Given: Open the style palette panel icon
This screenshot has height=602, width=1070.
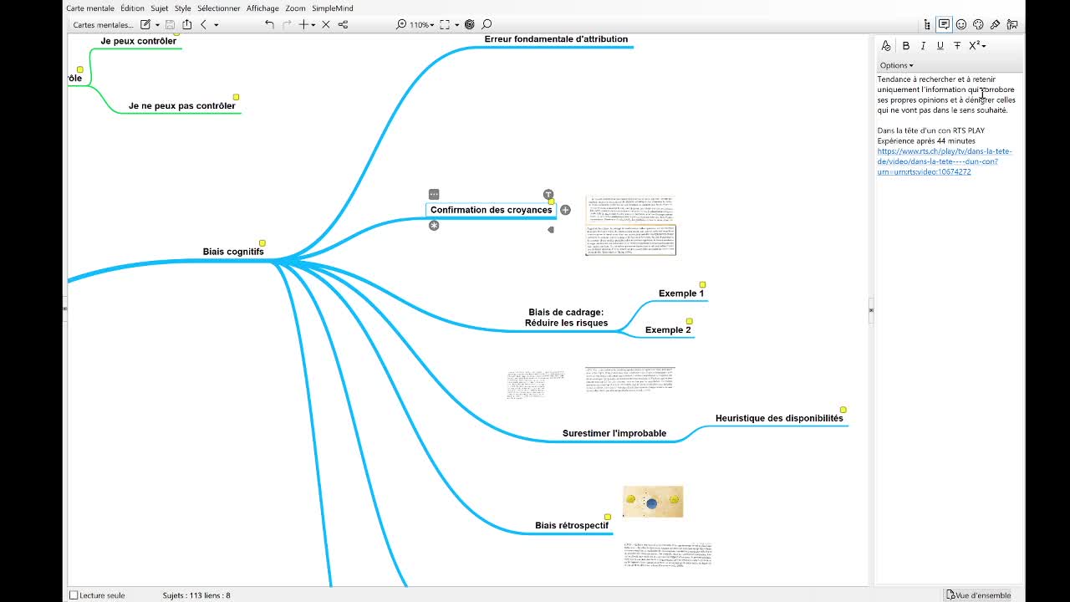Looking at the screenshot, I should pyautogui.click(x=978, y=24).
